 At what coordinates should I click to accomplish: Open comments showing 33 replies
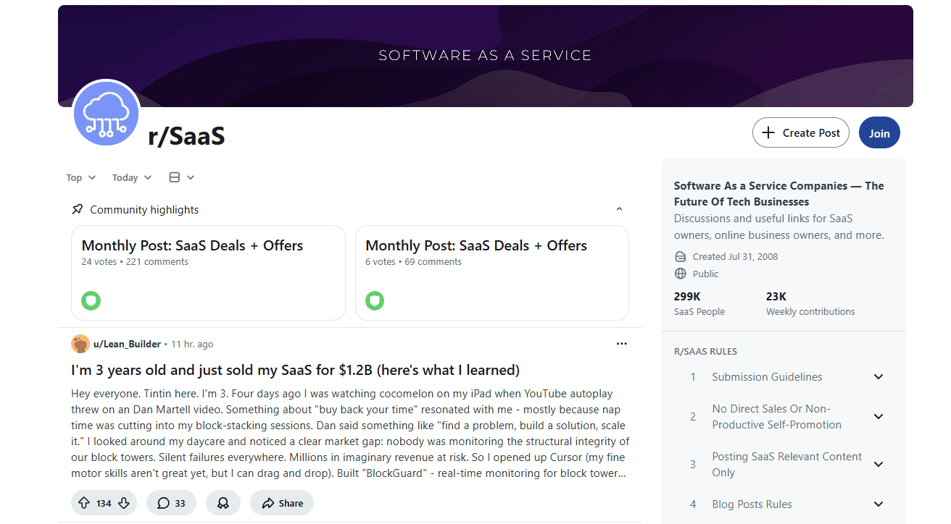(x=171, y=503)
